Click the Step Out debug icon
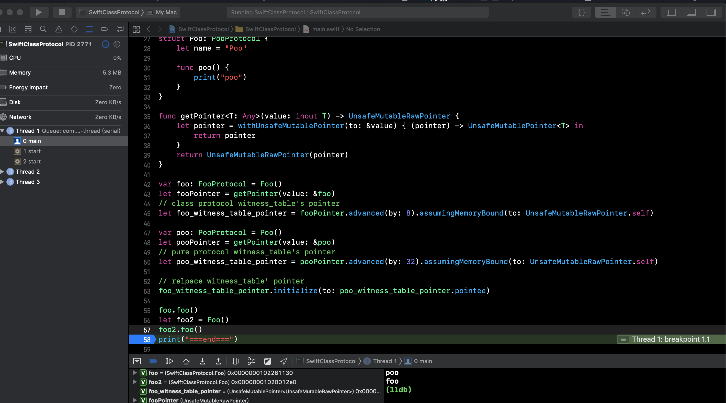 click(218, 361)
